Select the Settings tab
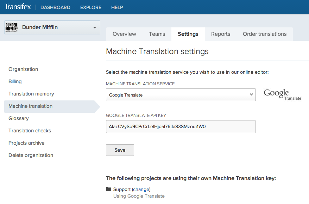The image size is (309, 204). [188, 34]
